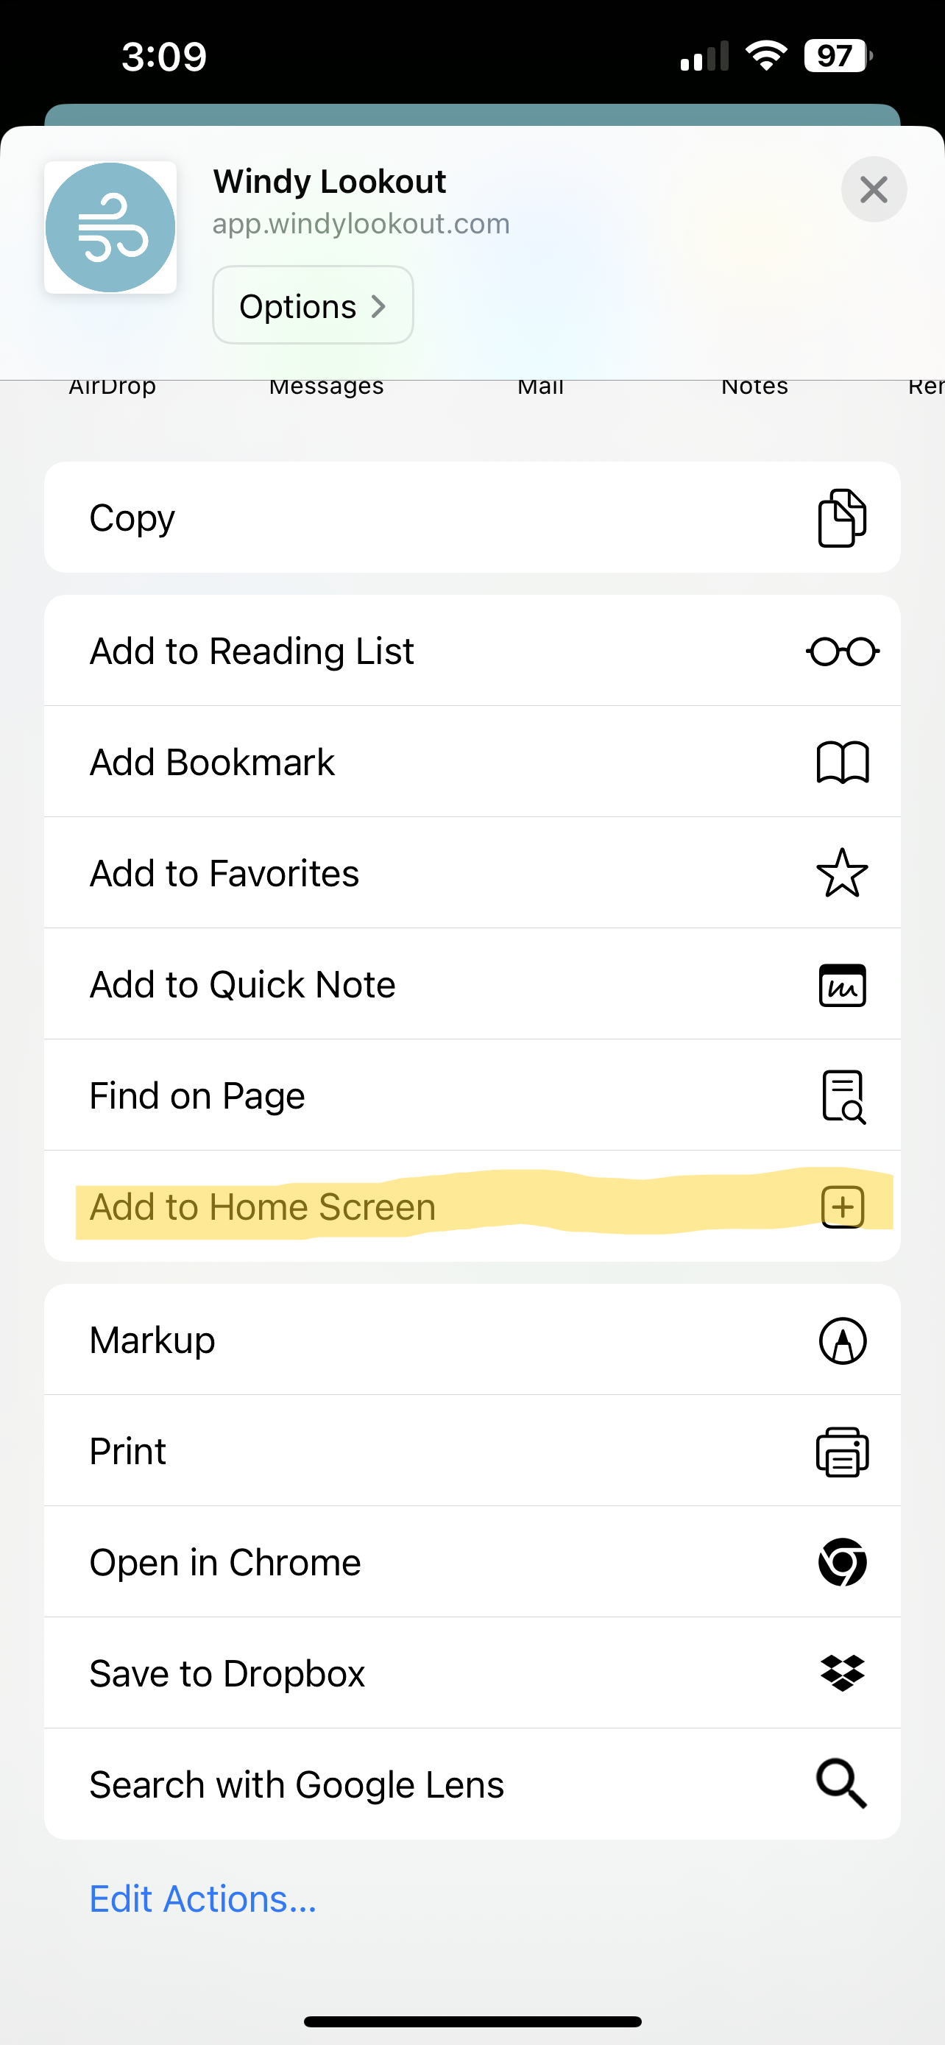This screenshot has height=2045, width=945.
Task: Tap the Add Bookmark book icon
Action: coord(842,763)
